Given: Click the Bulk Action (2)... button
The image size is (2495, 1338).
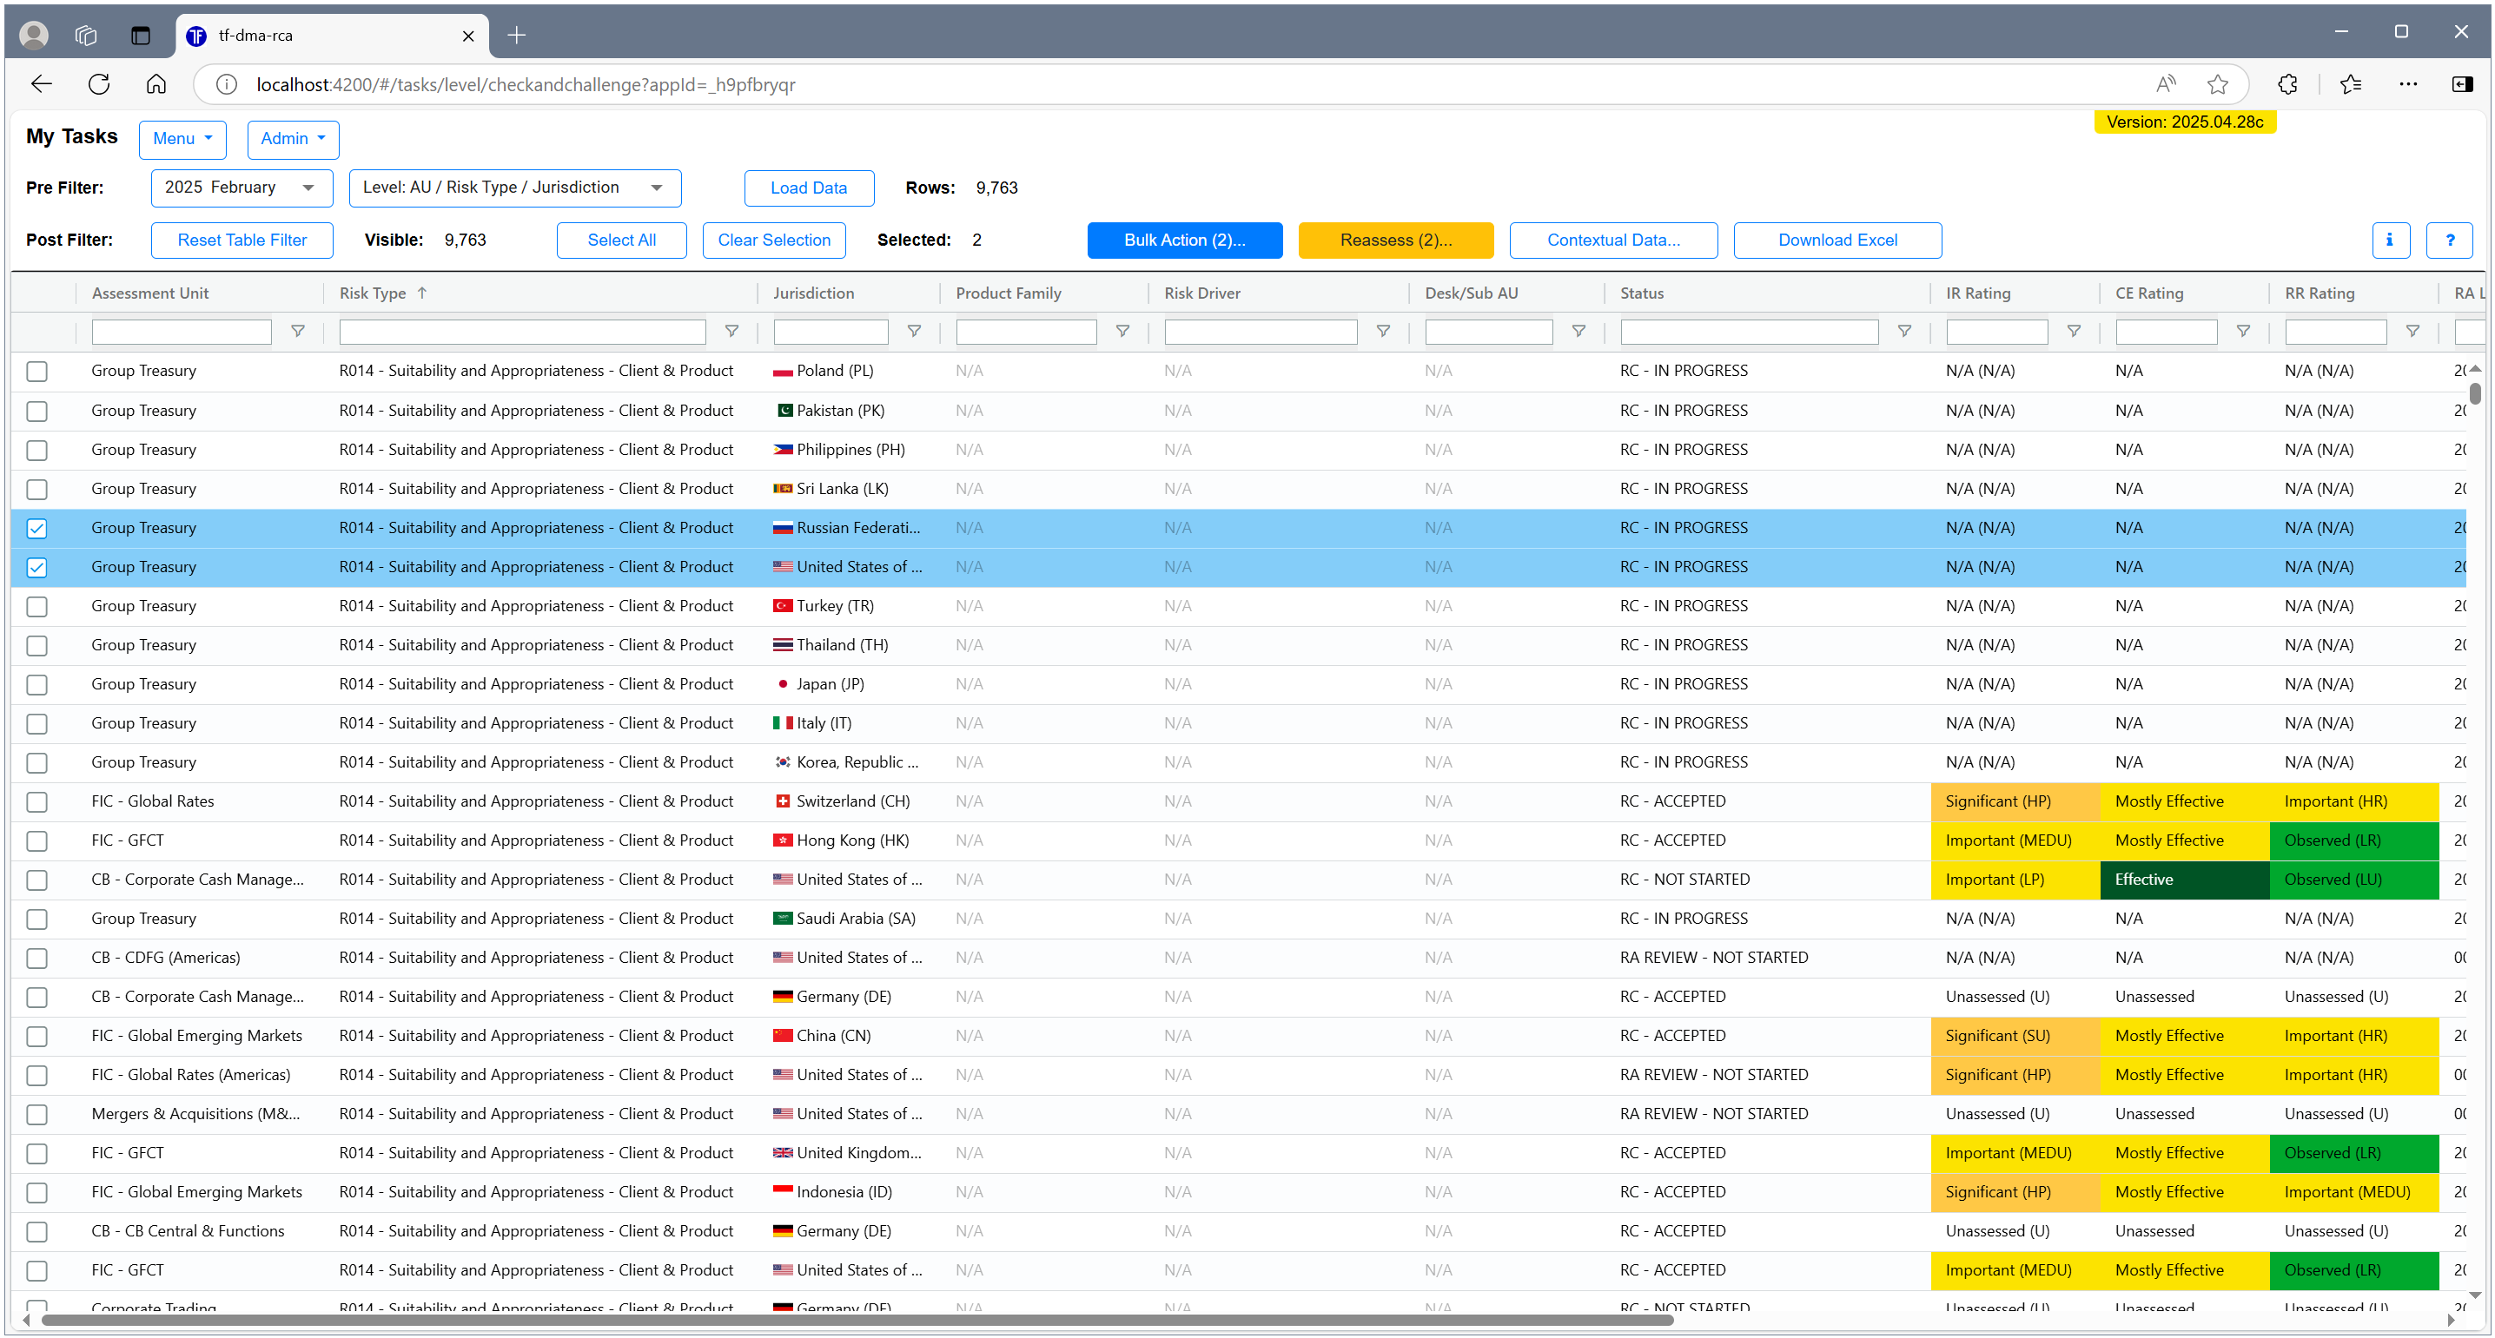Looking at the screenshot, I should pos(1183,241).
